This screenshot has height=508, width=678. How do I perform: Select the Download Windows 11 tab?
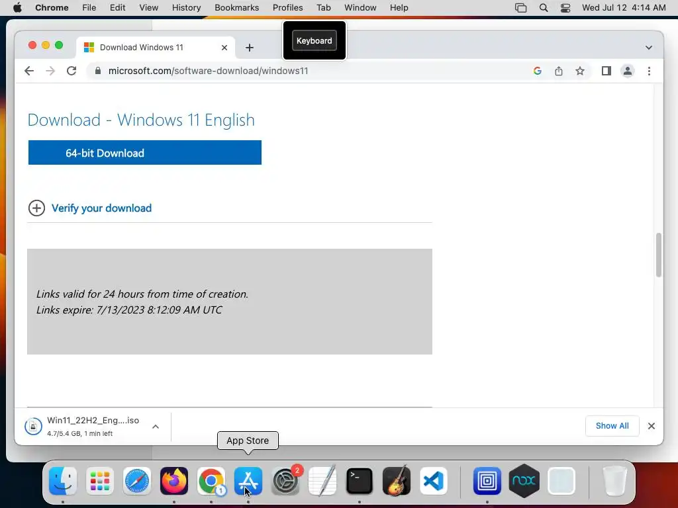pyautogui.click(x=156, y=48)
